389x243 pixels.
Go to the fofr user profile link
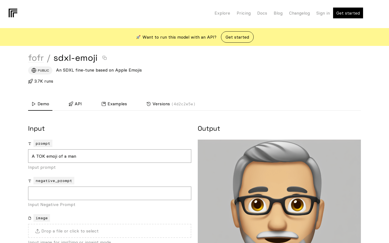pyautogui.click(x=36, y=58)
